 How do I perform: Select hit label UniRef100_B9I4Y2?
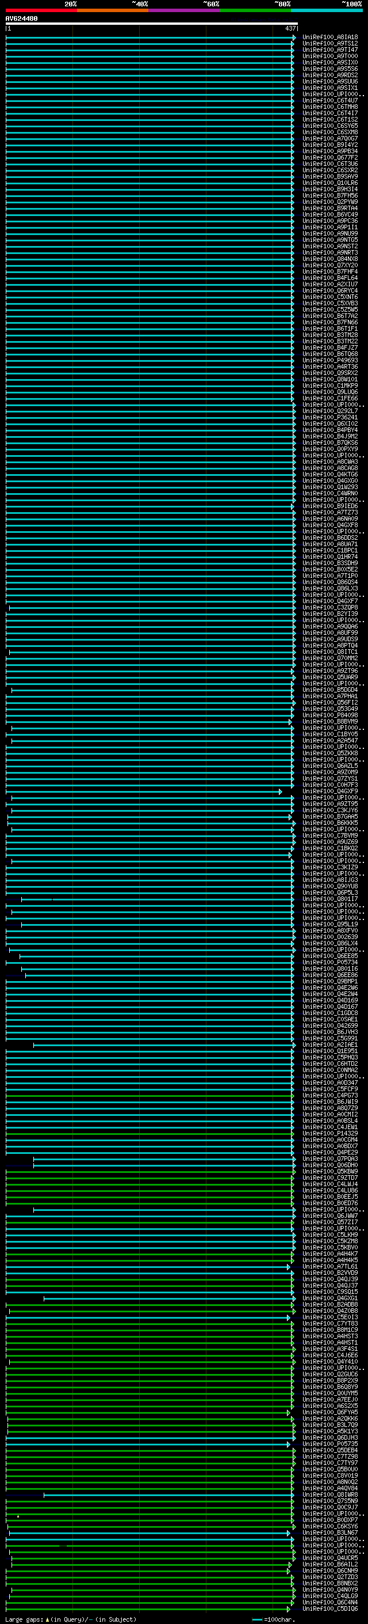pos(330,145)
